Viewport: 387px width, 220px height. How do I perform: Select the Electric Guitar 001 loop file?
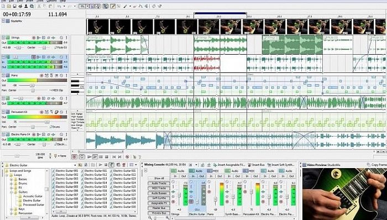pyautogui.click(x=65, y=171)
